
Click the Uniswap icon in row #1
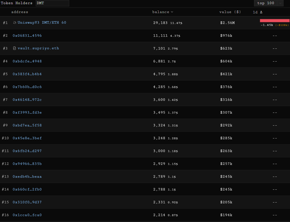pos(15,23)
